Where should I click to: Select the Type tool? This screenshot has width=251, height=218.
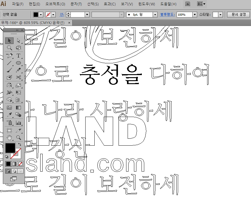(18, 56)
